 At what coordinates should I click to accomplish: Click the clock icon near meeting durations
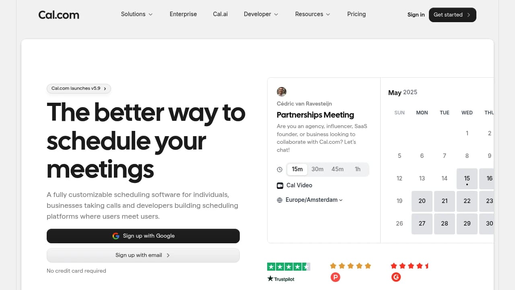click(x=280, y=170)
